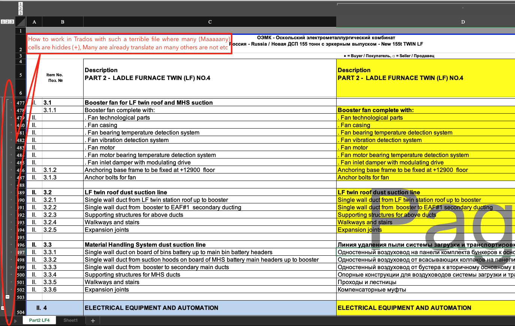Image resolution: width=515 pixels, height=326 pixels.
Task: Select column D 'Anchoring base frame to be fixed' cell
Action: point(426,170)
